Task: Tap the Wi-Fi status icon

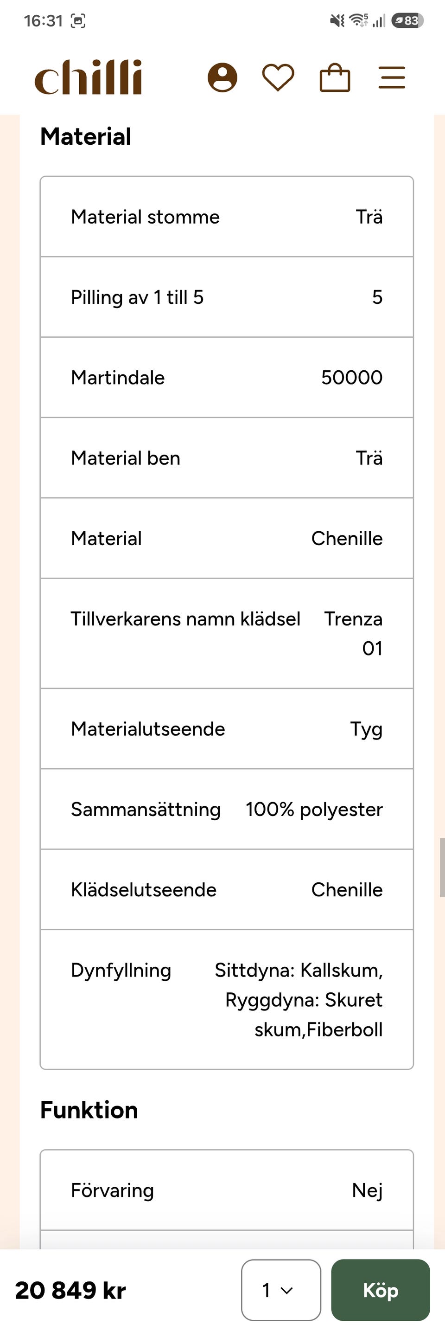Action: click(358, 20)
